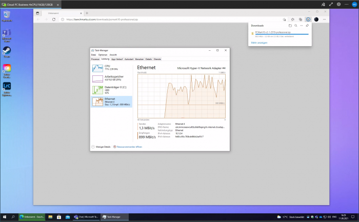The height and width of the screenshot is (222, 359).
Task: Toggle full screen in Cloud PC toolbar
Action: coord(331,4)
